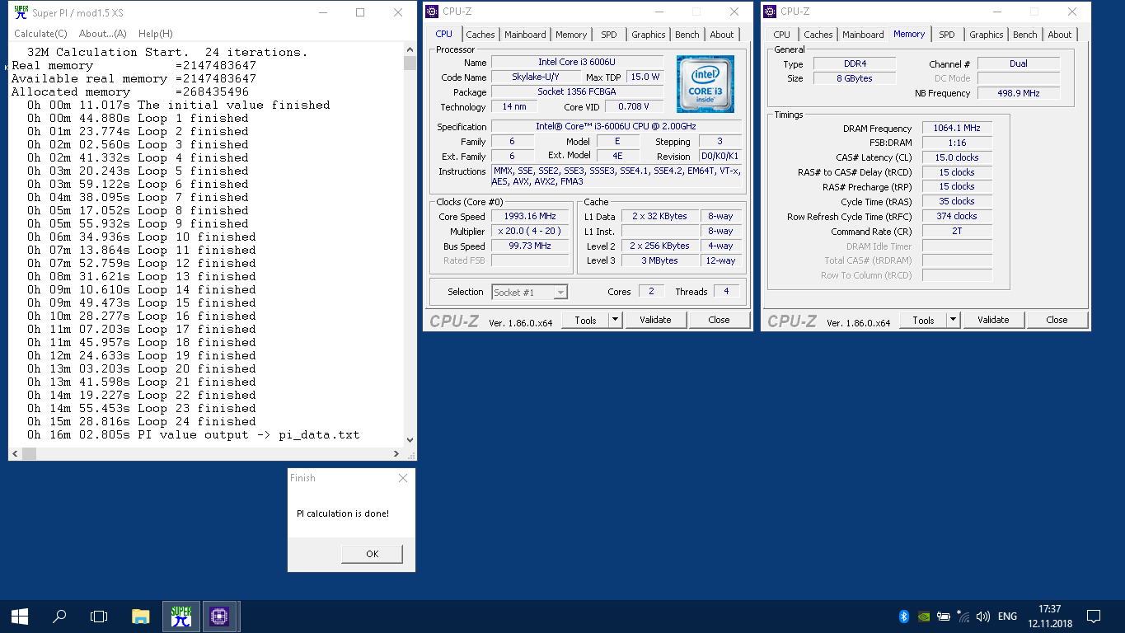Viewport: 1125px width, 633px height.
Task: Click OK in the Finish dialog
Action: click(x=372, y=554)
